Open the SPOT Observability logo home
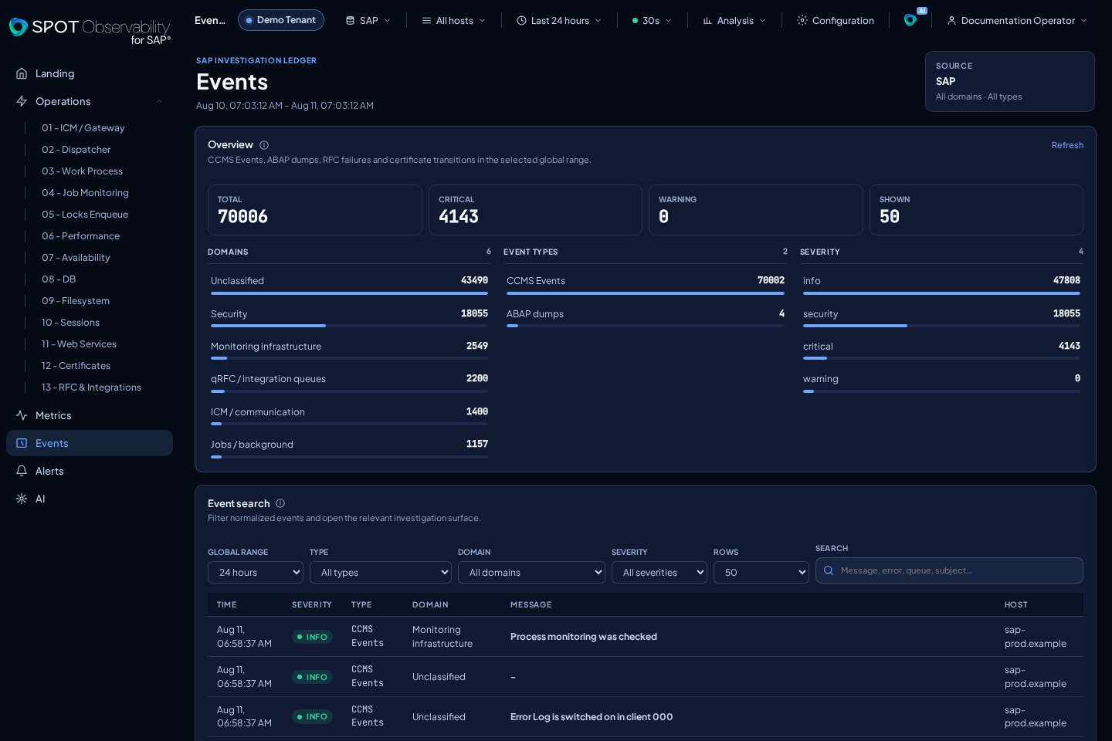1112x741 pixels. coord(90,30)
